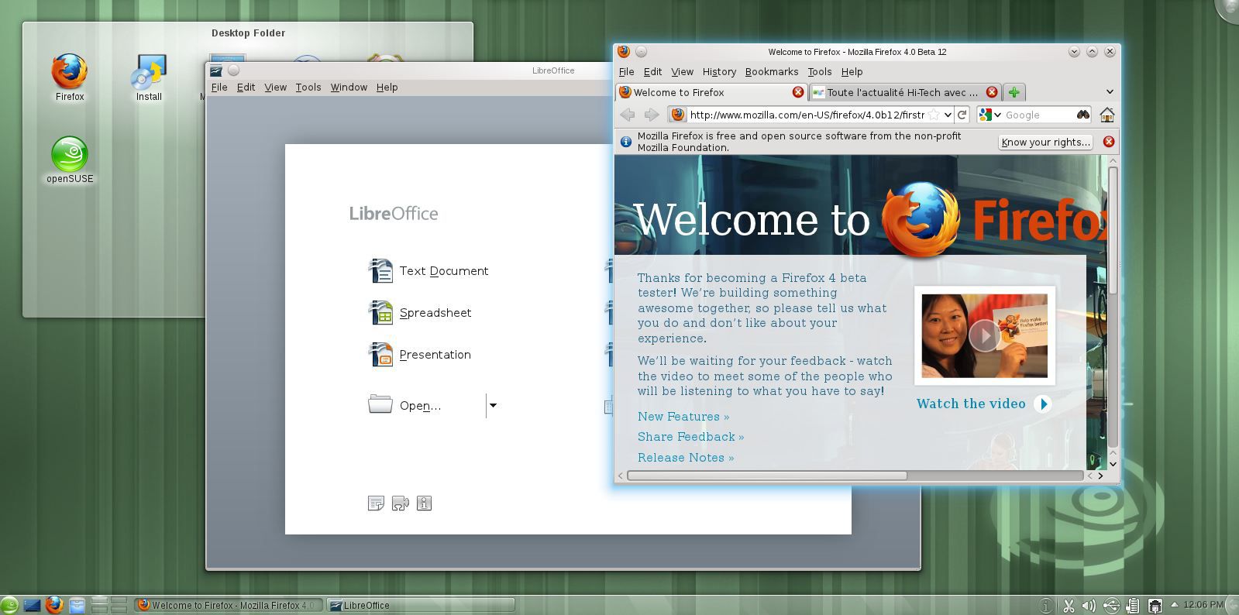The height and width of the screenshot is (615, 1239).
Task: Click the Firefox horizontal scrollbar
Action: click(x=767, y=476)
